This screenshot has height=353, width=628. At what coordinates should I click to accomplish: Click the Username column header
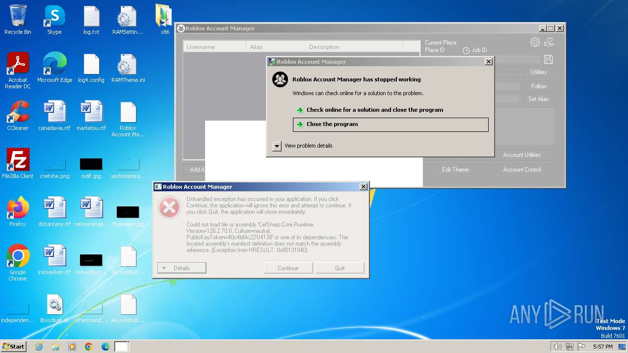(215, 47)
